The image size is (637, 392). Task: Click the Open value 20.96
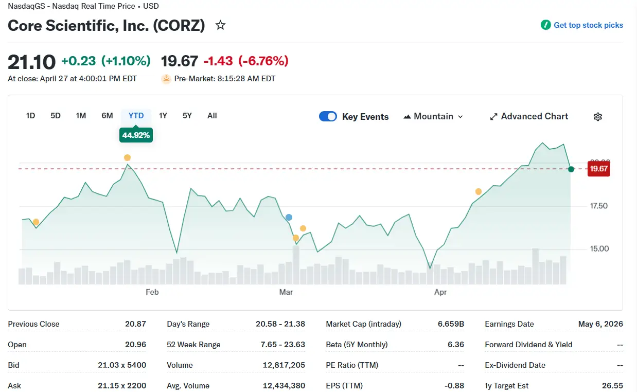point(135,345)
